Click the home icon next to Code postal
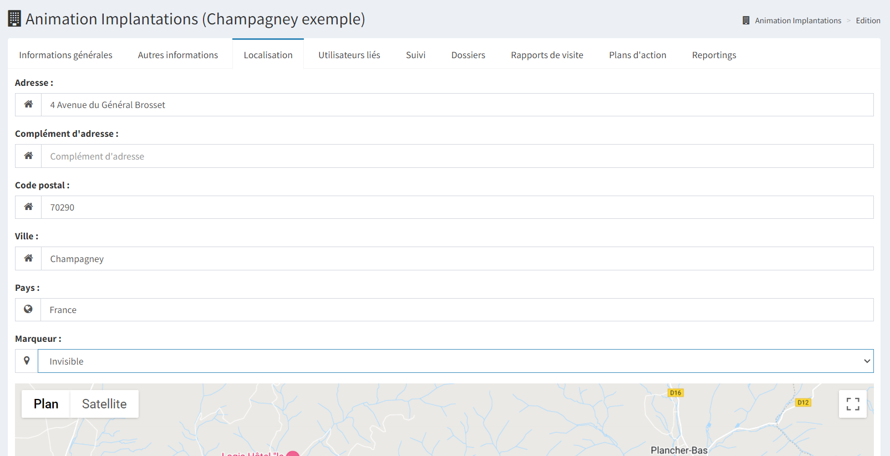Image resolution: width=890 pixels, height=456 pixels. pyautogui.click(x=28, y=207)
